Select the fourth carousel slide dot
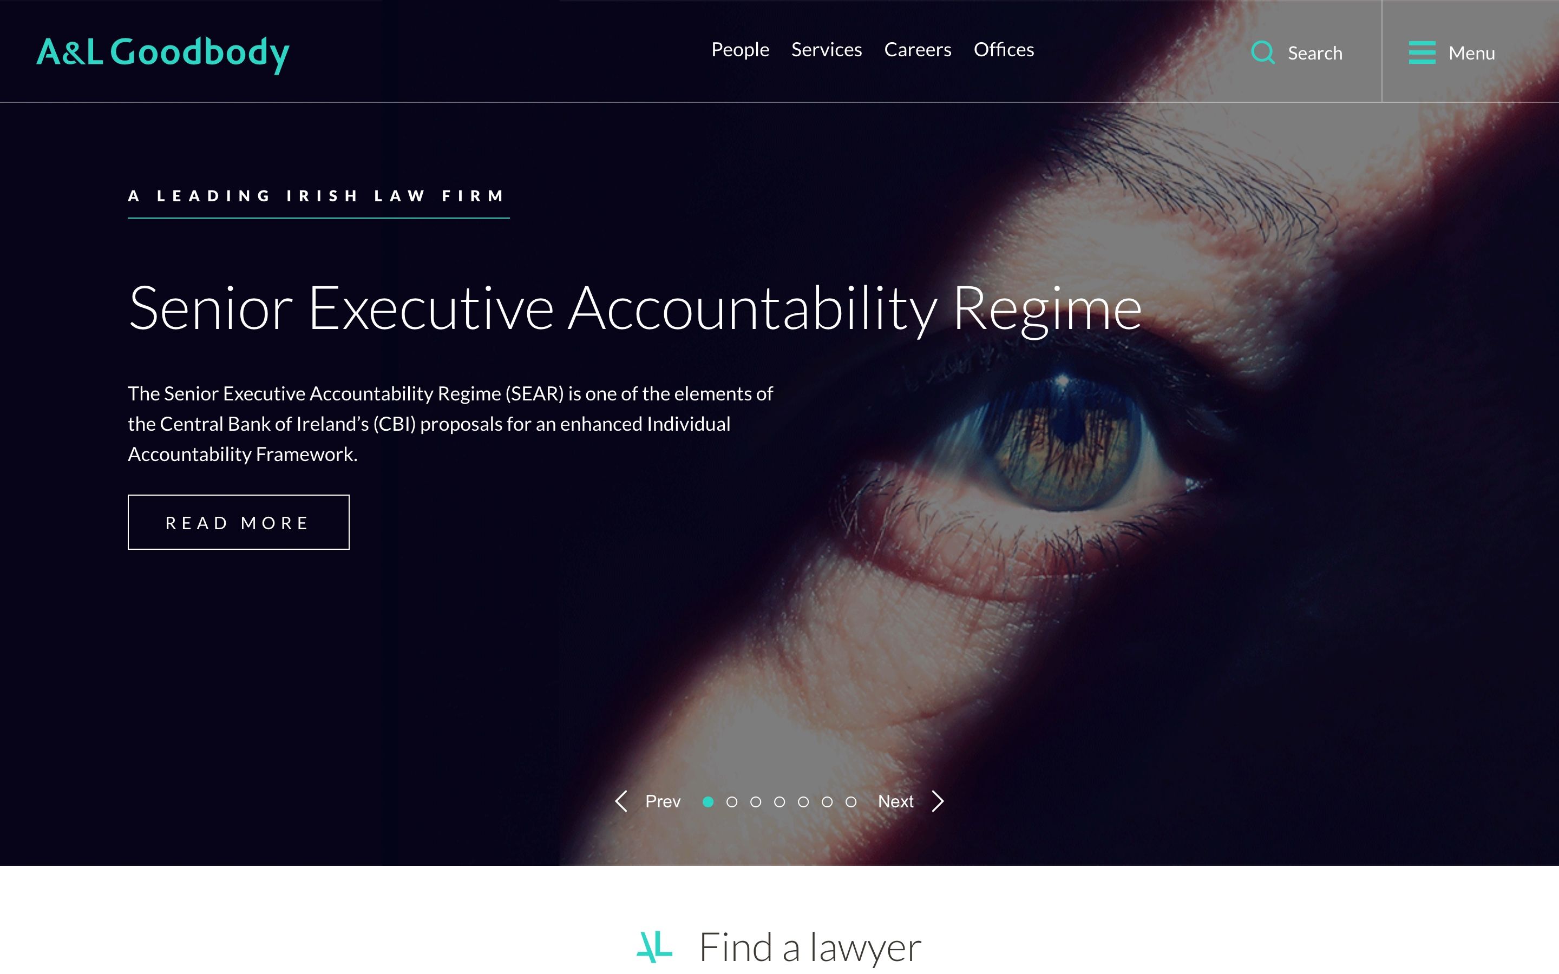The width and height of the screenshot is (1559, 974). [x=779, y=802]
